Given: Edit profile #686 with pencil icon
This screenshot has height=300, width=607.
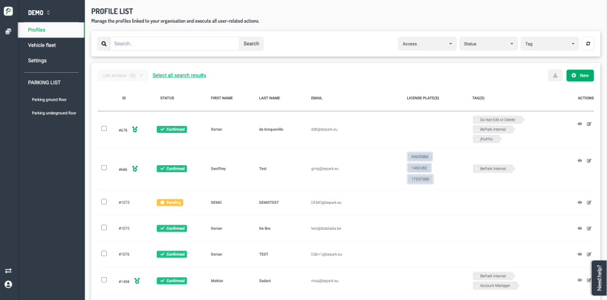Looking at the screenshot, I should click(589, 161).
